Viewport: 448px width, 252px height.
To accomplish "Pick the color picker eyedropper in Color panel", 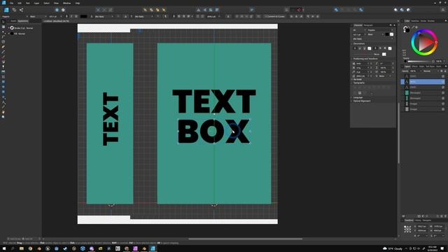I will coord(413,27).
